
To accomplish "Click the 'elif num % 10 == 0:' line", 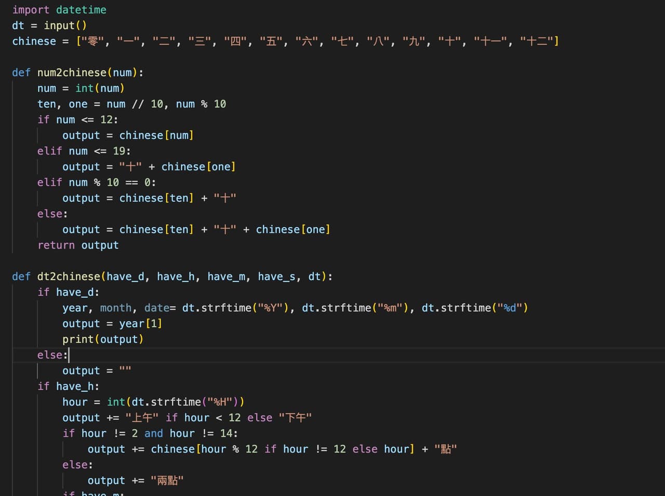I will (96, 183).
